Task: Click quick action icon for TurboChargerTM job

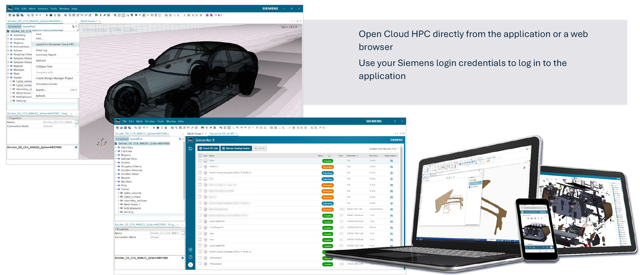Action: pyautogui.click(x=391, y=228)
